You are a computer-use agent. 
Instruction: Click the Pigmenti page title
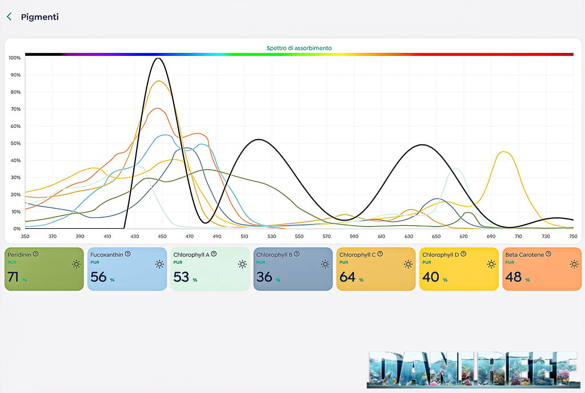[x=39, y=17]
